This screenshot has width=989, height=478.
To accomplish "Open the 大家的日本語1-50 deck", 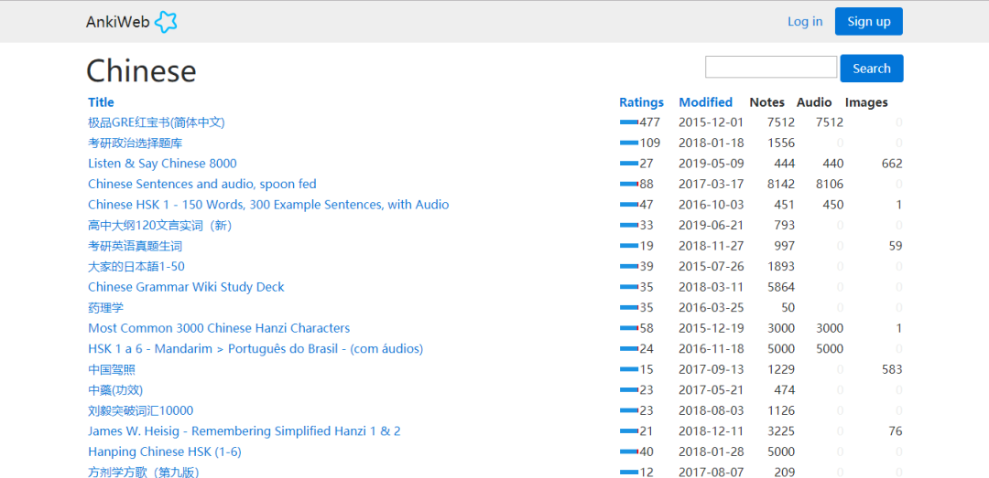I will point(136,266).
